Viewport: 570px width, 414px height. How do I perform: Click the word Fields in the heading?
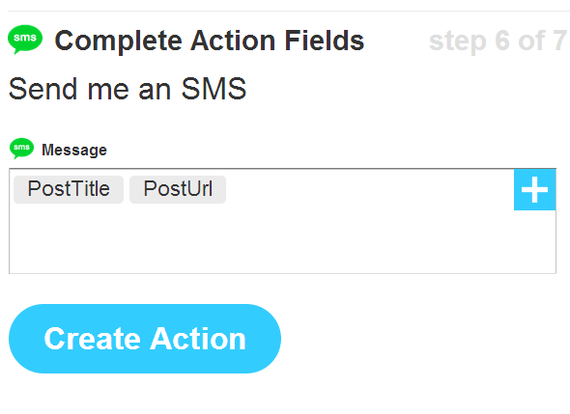325,41
